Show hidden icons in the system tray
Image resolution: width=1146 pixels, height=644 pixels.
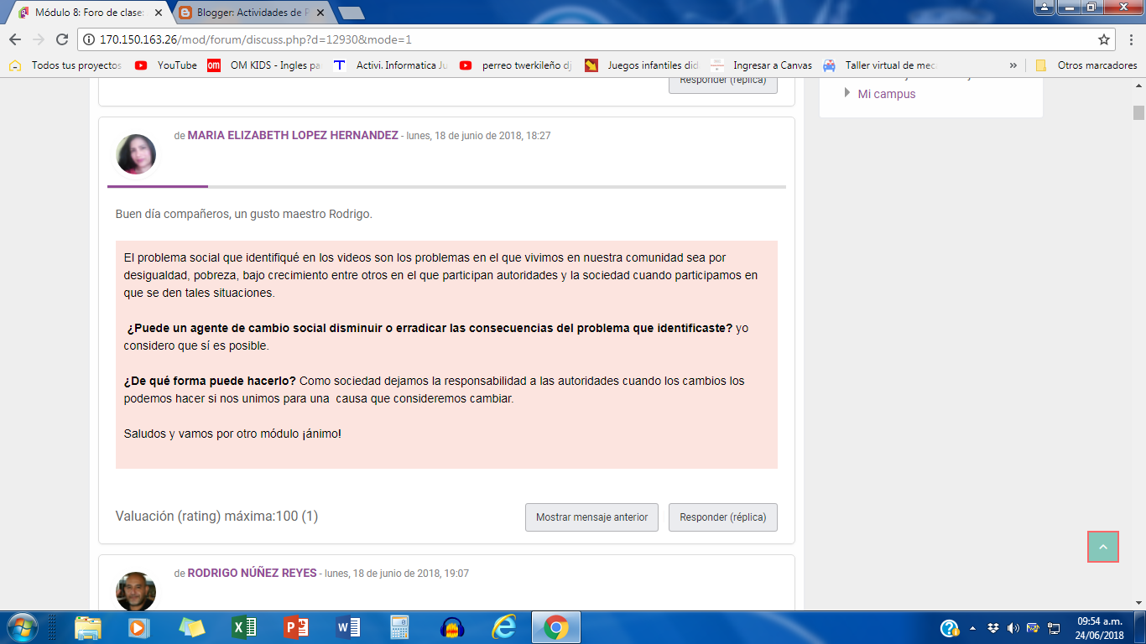pos(971,626)
